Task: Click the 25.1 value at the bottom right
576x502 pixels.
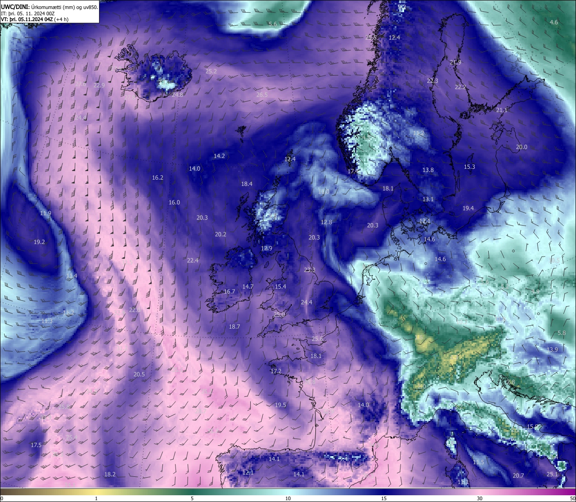Action: (552, 474)
